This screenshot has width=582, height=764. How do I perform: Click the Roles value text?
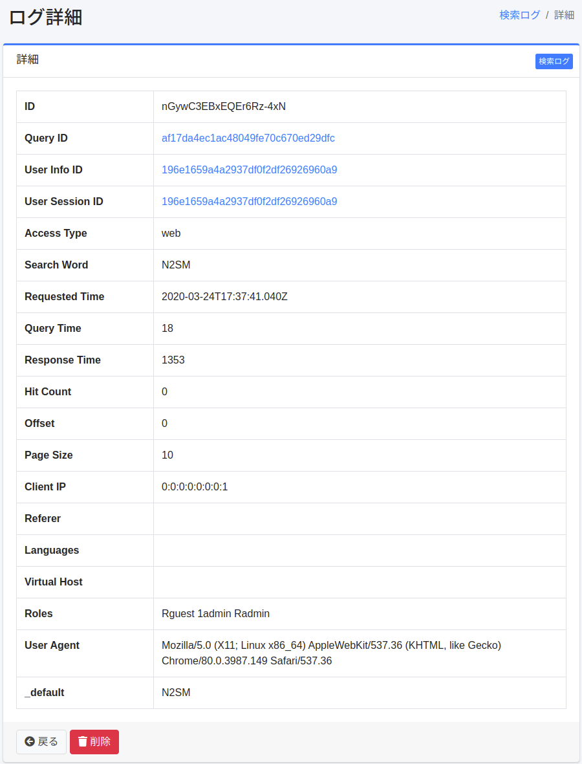point(215,613)
